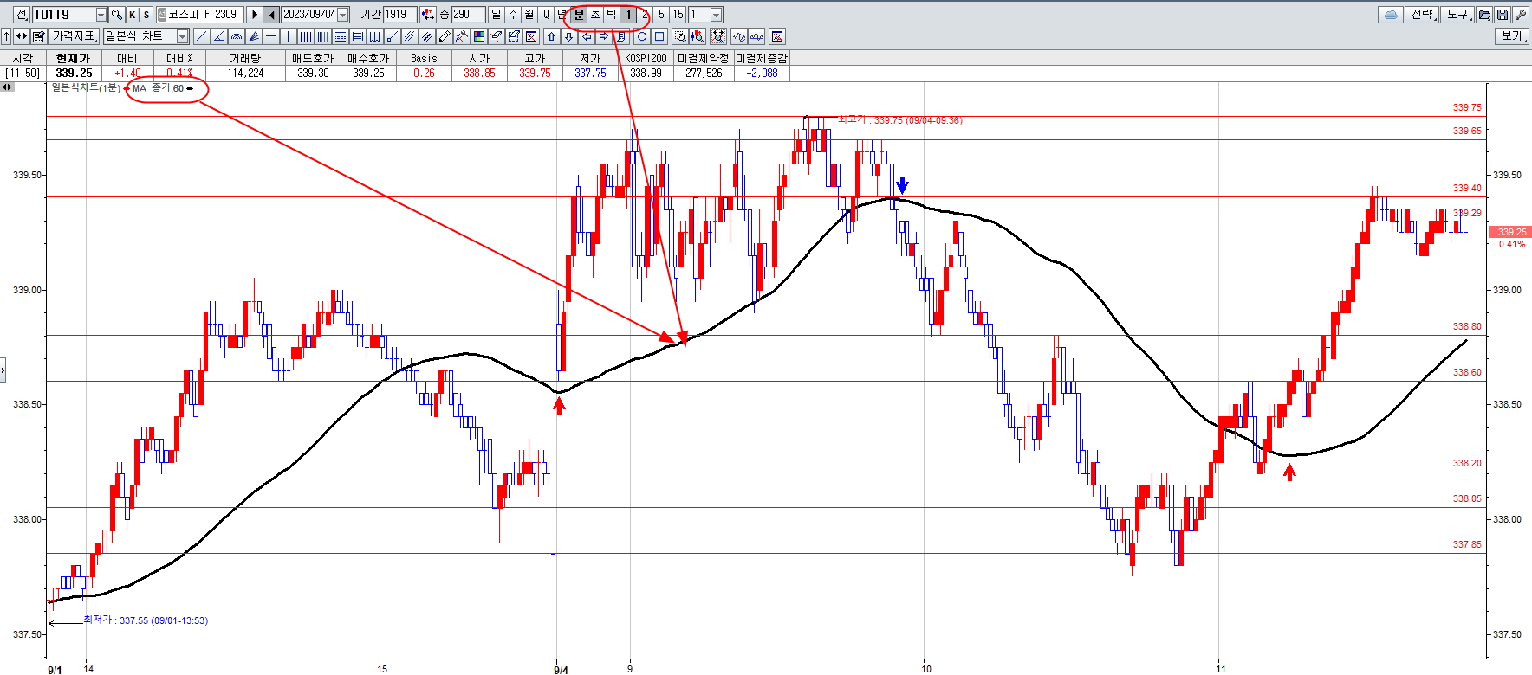Expand the date 2023/09/04 dropdown

tap(343, 15)
